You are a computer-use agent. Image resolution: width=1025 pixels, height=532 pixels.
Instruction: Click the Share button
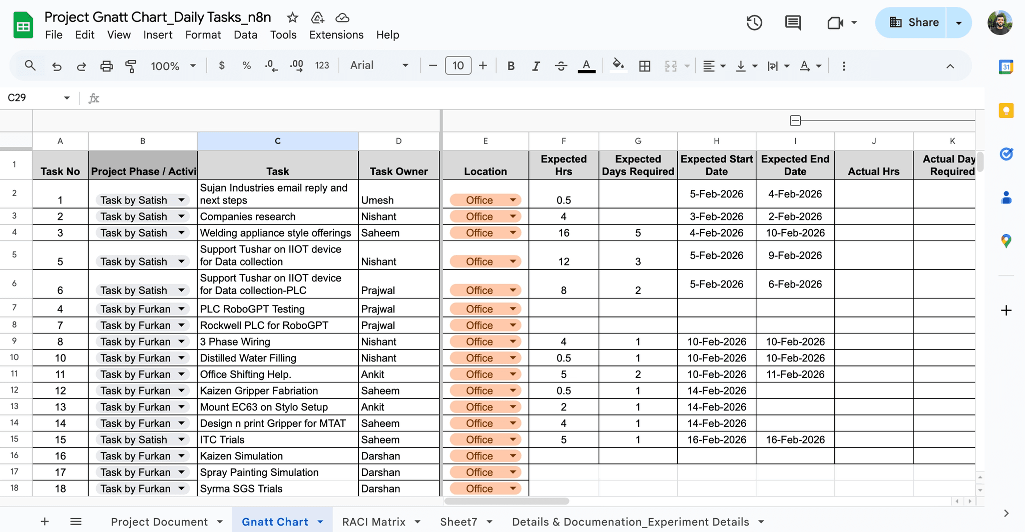(921, 22)
